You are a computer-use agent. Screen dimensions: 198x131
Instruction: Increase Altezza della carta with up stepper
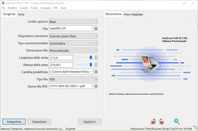[96, 64]
